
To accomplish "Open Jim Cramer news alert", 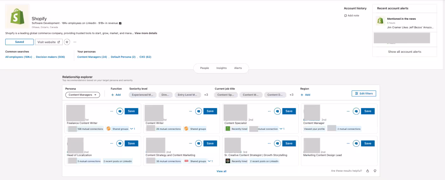I will click(410, 27).
